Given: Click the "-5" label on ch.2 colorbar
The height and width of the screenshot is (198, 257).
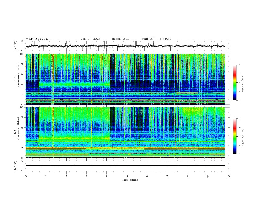Looking at the screenshot, I should (x=239, y=136).
